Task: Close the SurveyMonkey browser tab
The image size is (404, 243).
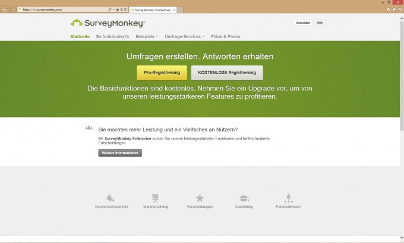Action: [175, 10]
